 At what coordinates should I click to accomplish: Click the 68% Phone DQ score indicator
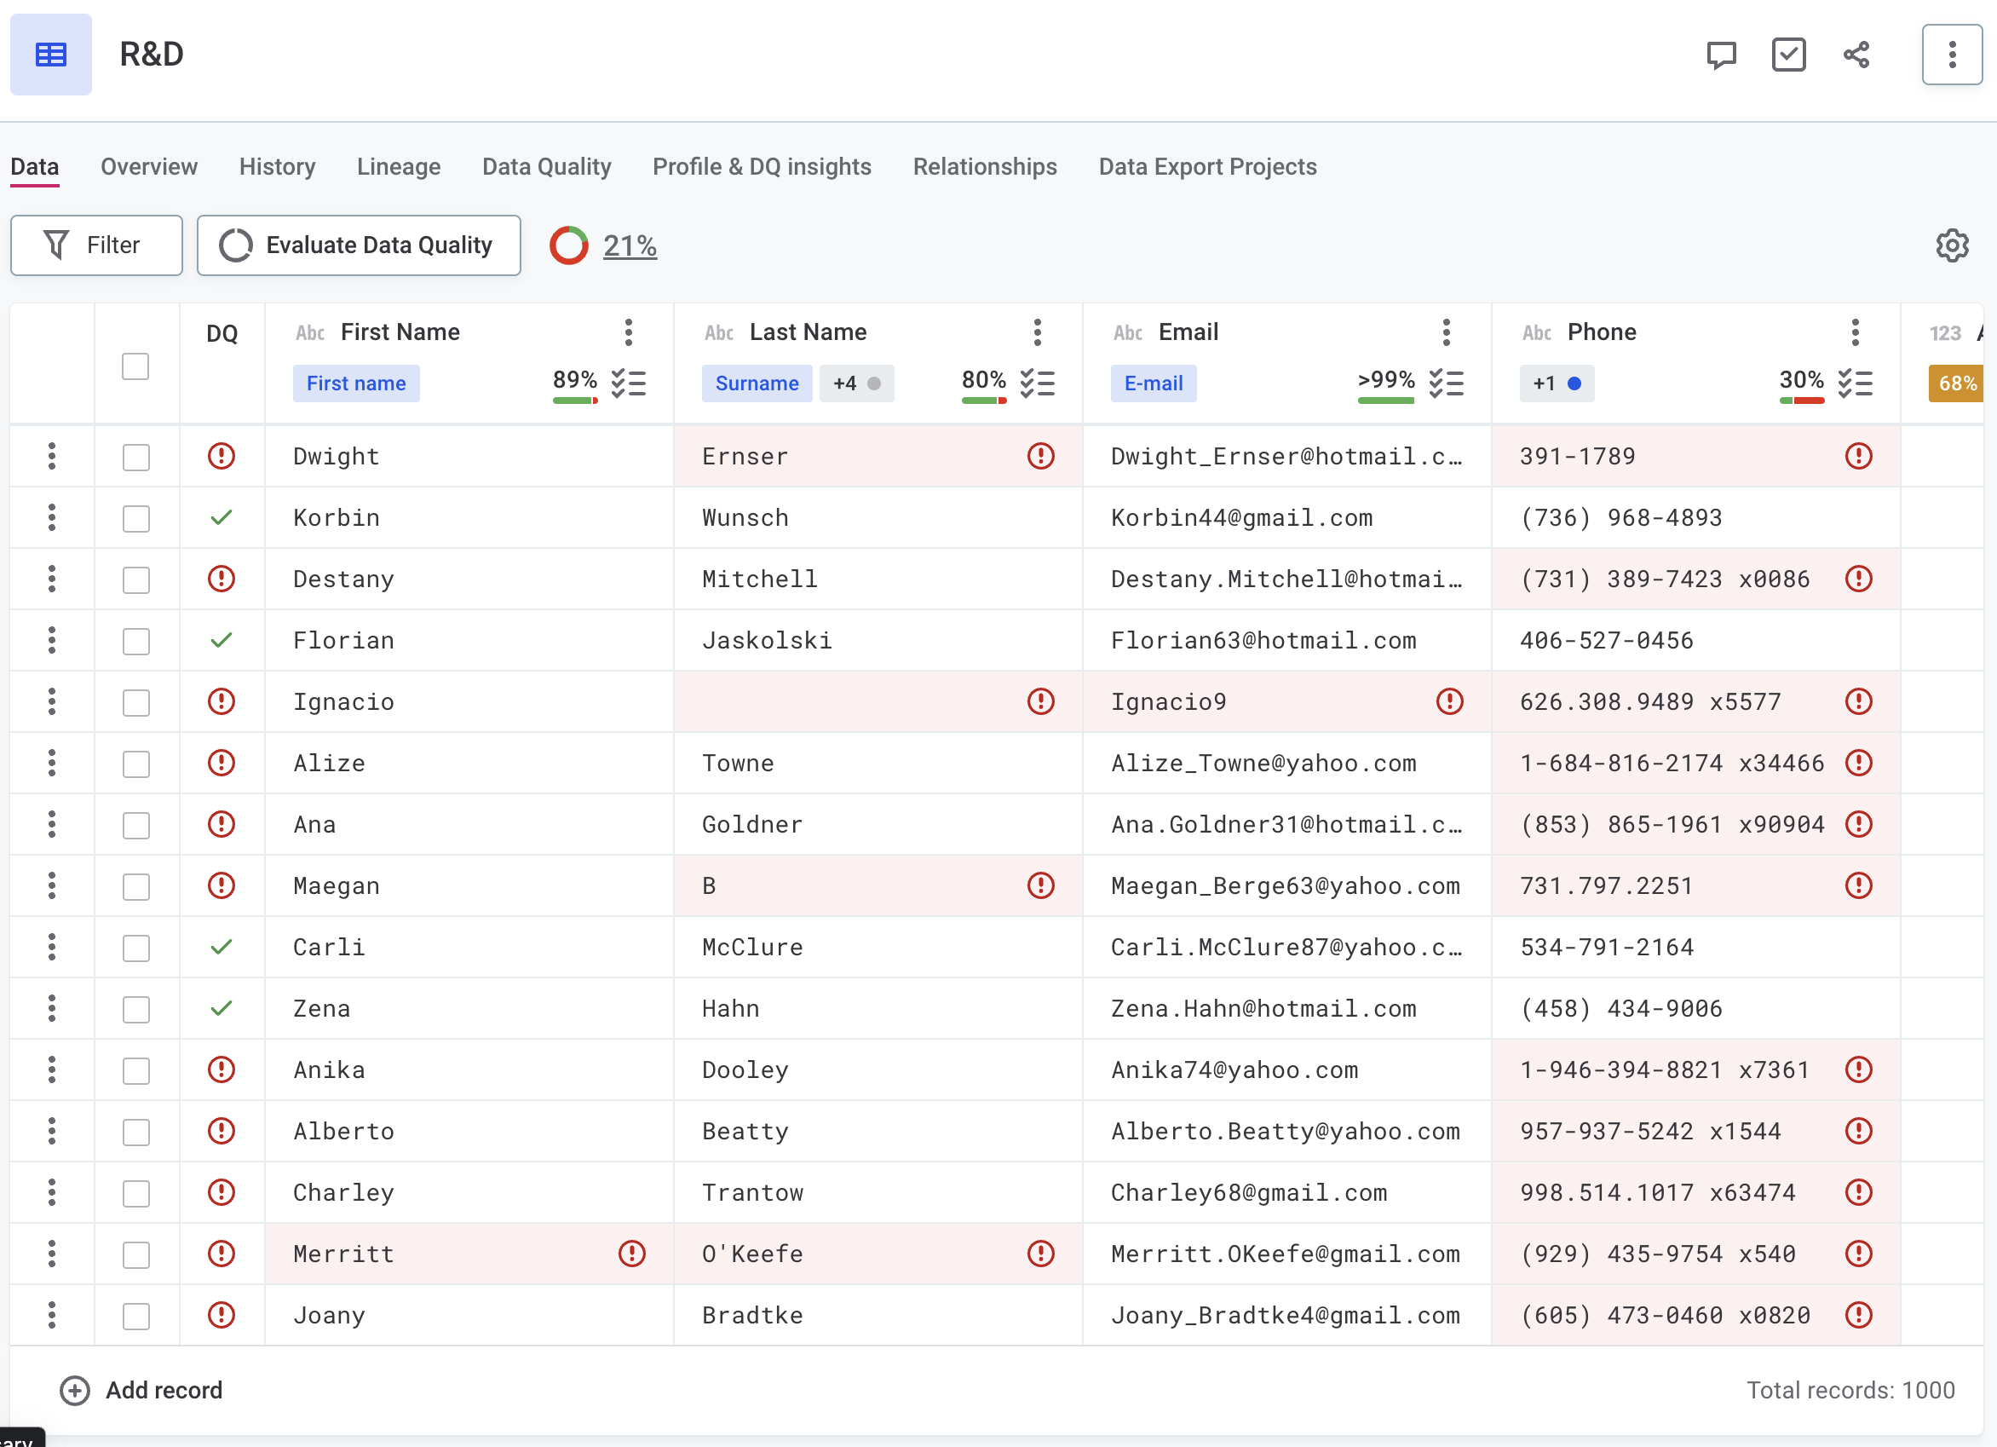tap(1959, 383)
